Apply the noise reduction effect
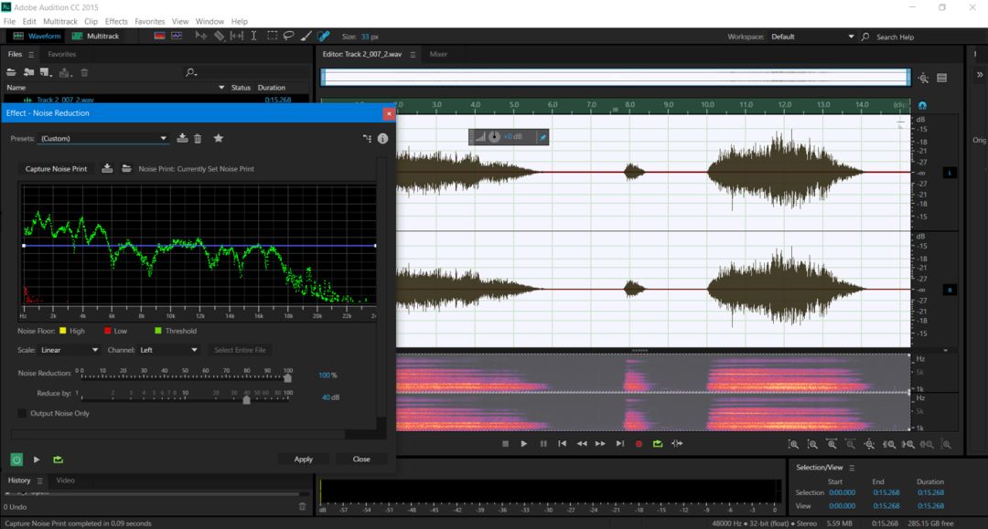 click(304, 459)
